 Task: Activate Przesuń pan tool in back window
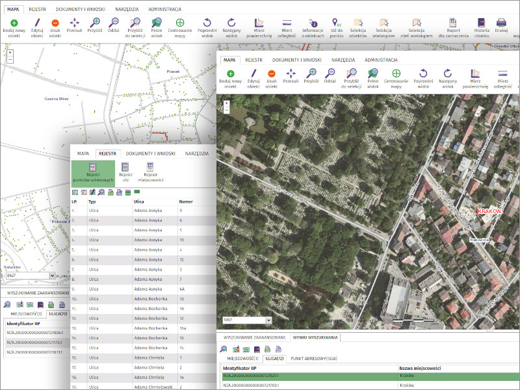(74, 26)
